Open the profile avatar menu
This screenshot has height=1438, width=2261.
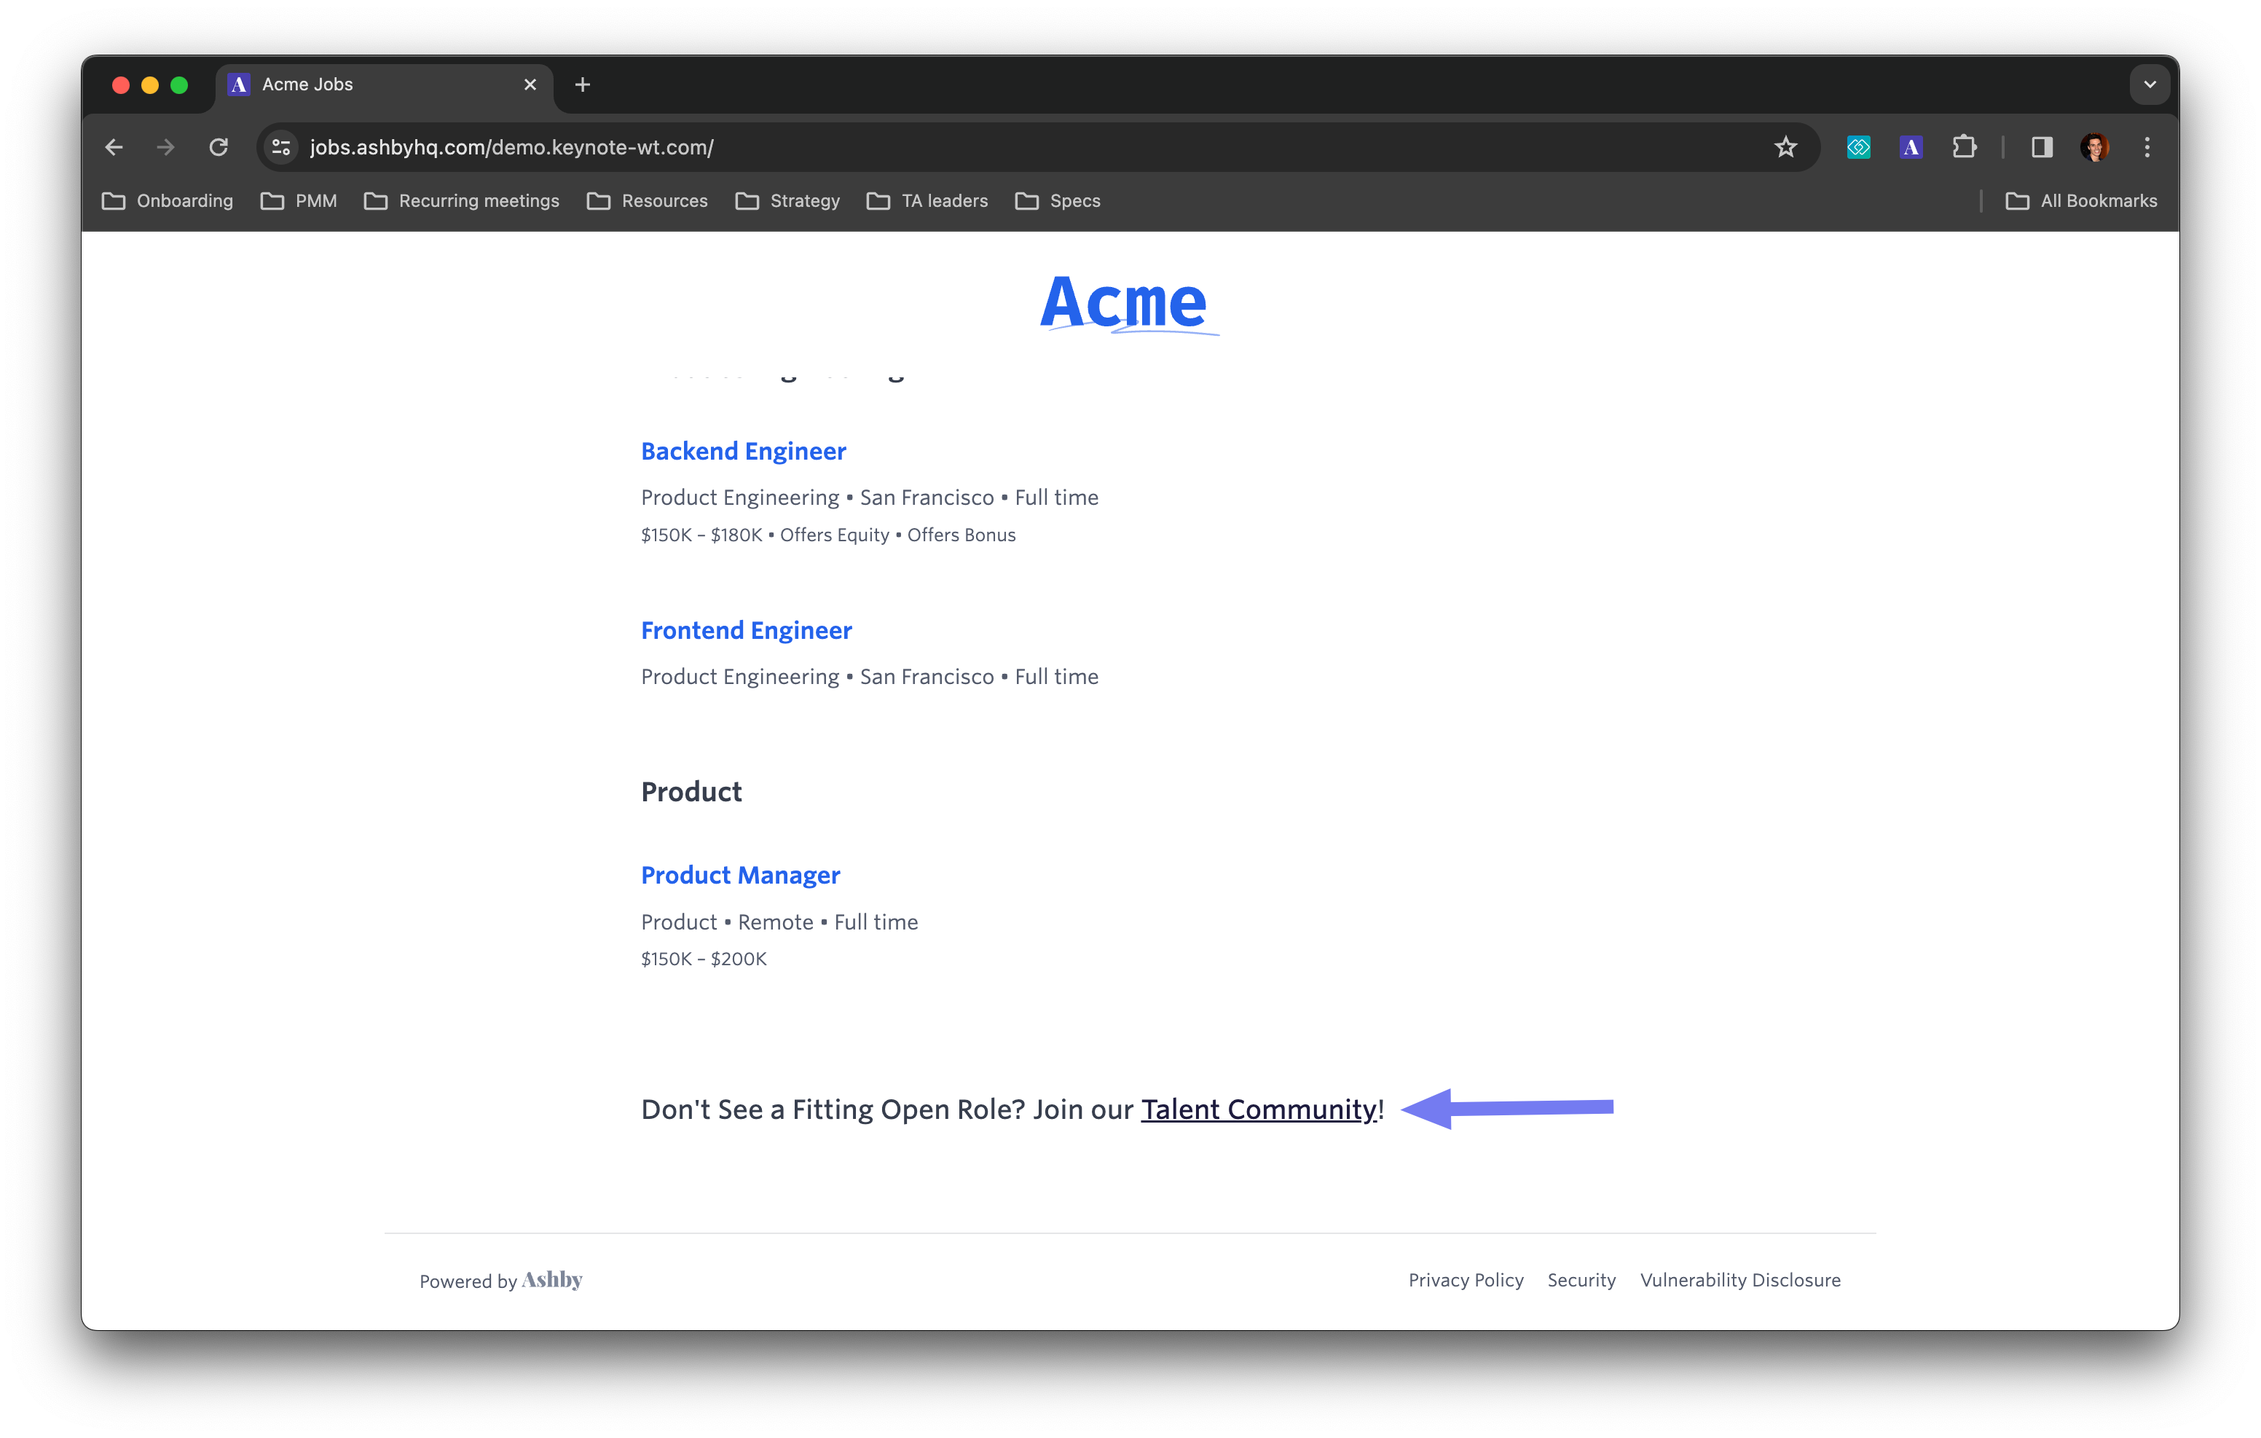tap(2095, 147)
